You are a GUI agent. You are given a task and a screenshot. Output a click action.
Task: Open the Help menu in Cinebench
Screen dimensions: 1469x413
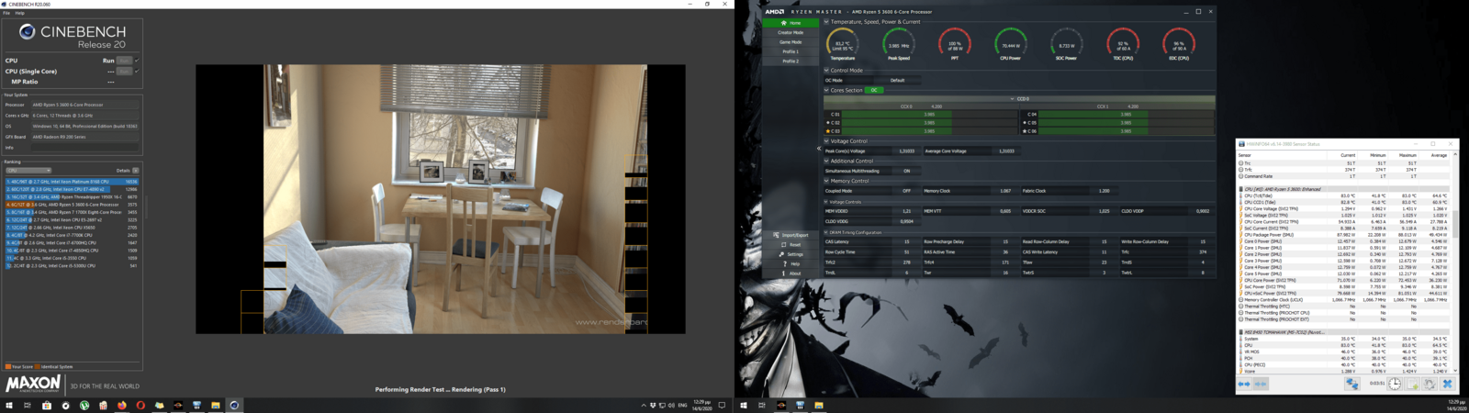[19, 13]
